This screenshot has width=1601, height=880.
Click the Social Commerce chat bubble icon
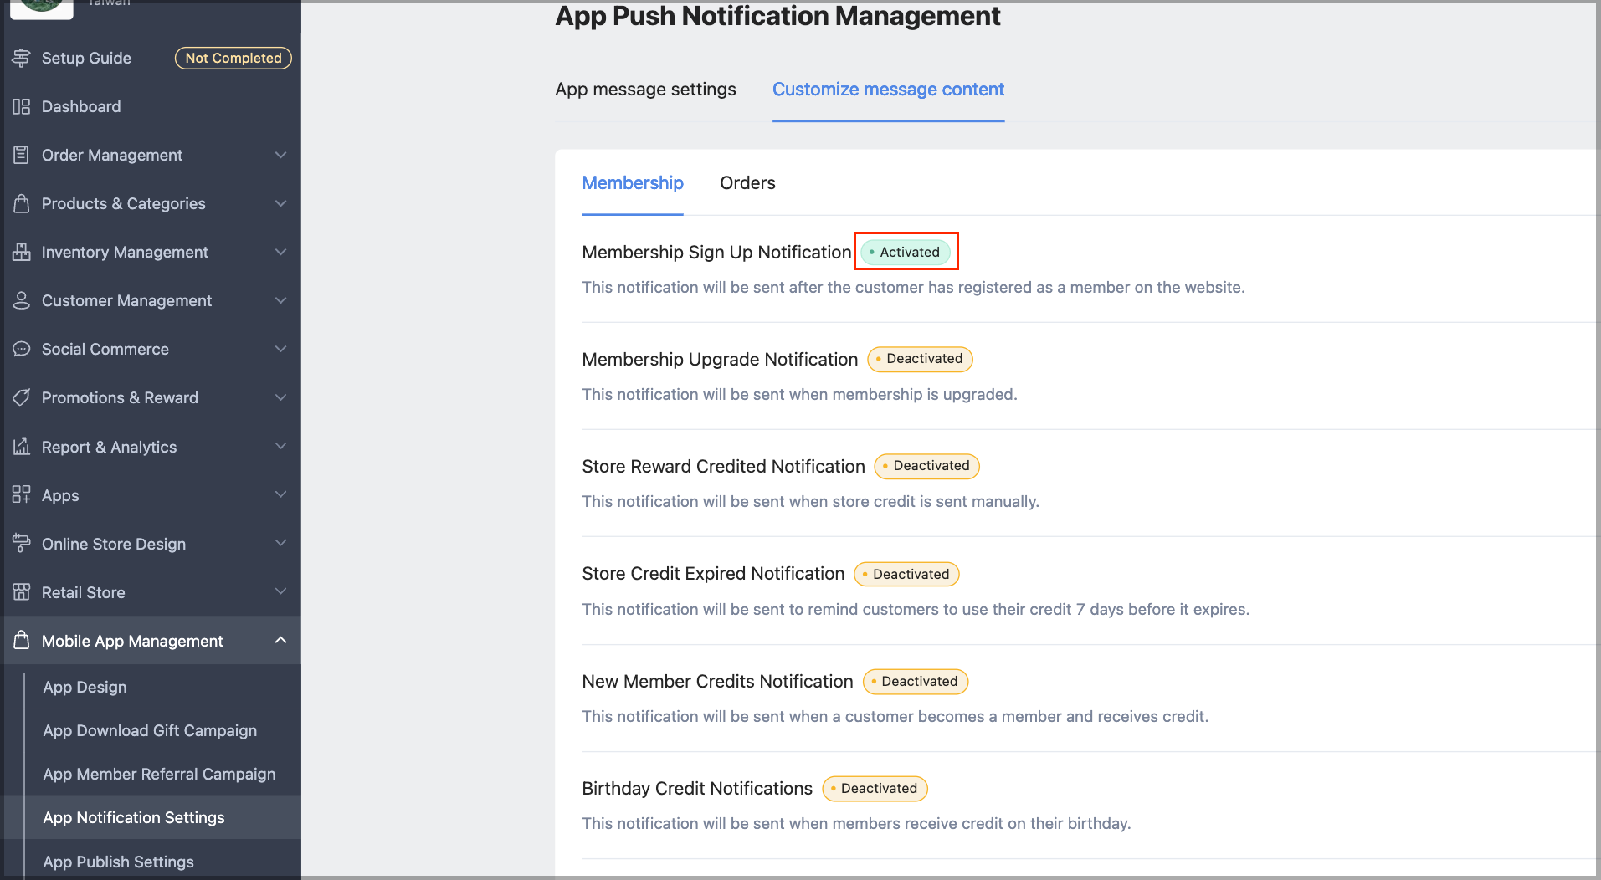coord(22,349)
